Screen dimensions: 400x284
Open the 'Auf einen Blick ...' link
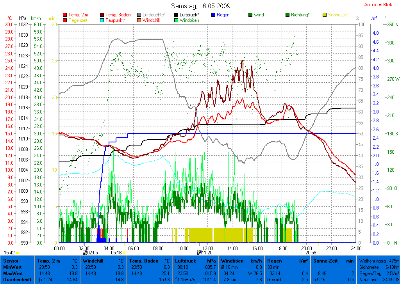coord(380,5)
